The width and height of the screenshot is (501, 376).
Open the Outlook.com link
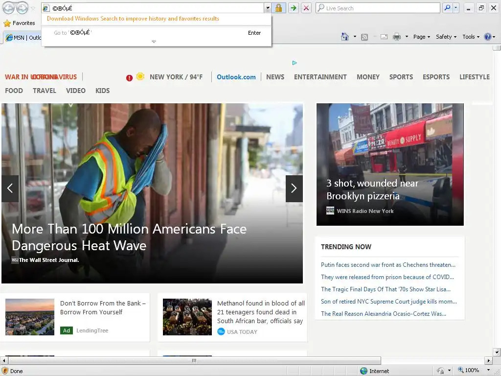click(236, 77)
